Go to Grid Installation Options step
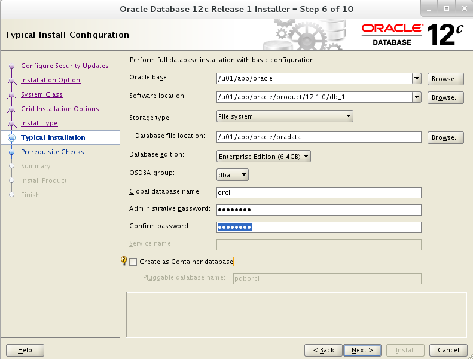Viewport: 473px width, 359px height. 60,109
